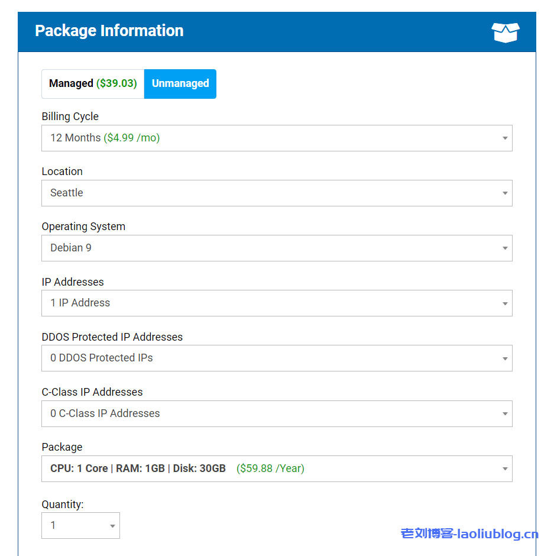Click the Quantity: label

[63, 505]
